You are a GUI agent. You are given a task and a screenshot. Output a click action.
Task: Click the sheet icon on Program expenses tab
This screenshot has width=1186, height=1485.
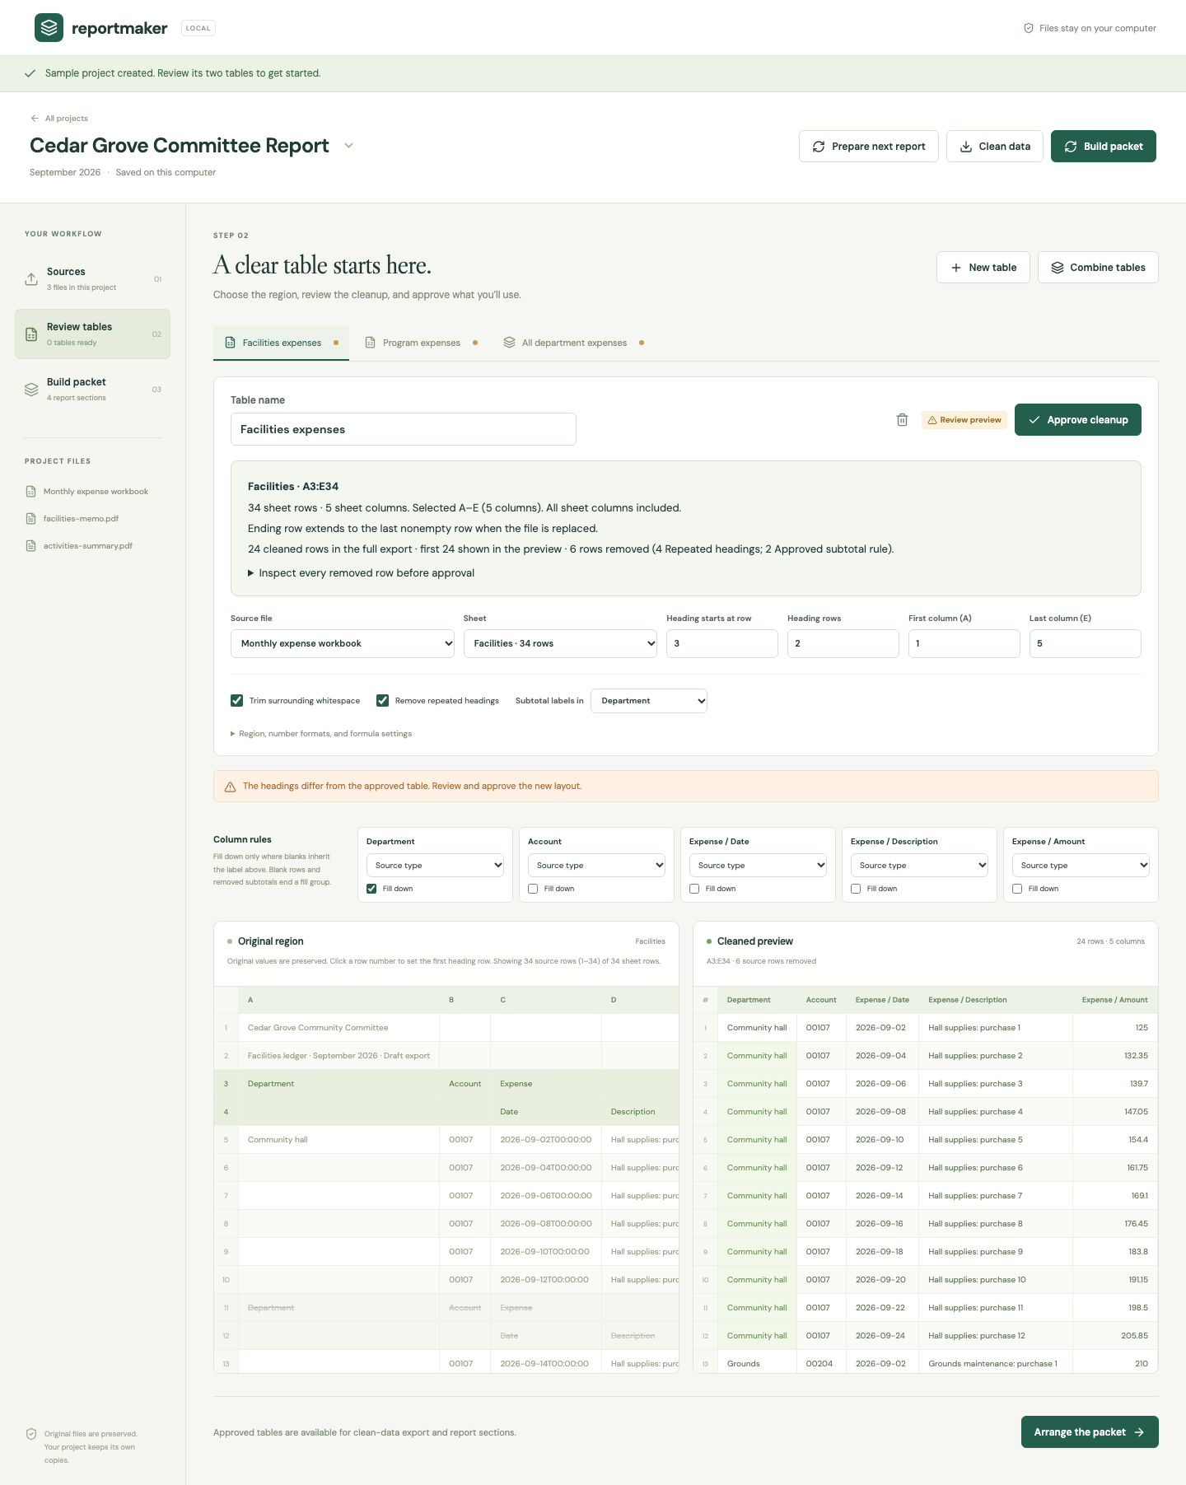pos(371,343)
